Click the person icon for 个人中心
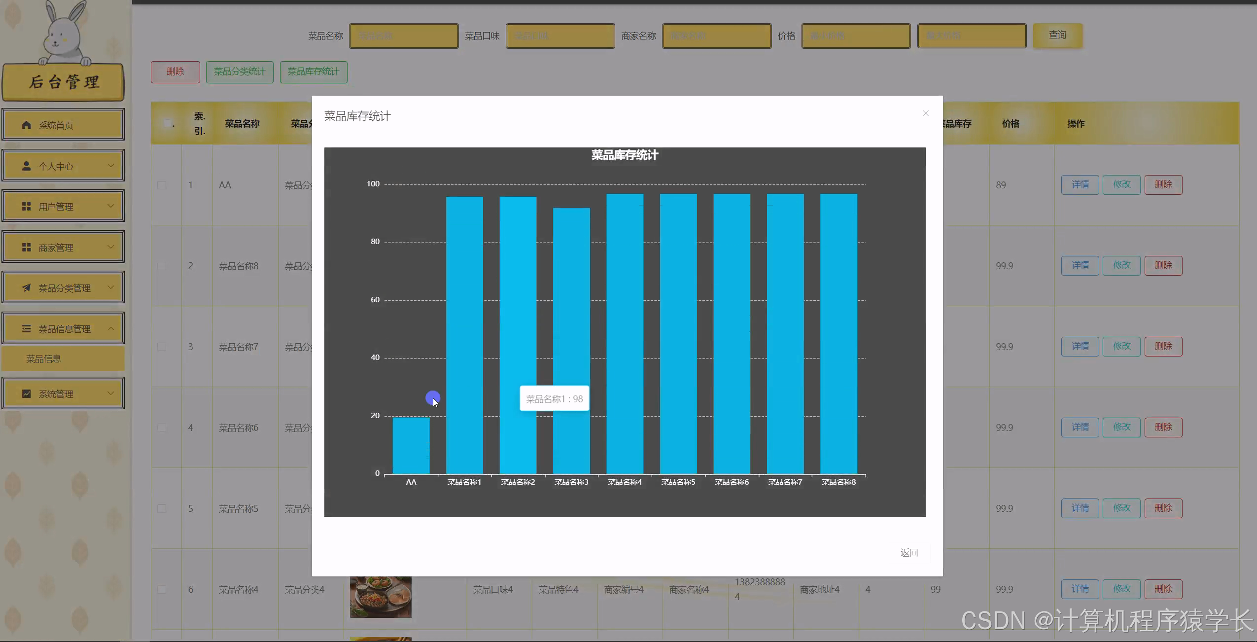 pyautogui.click(x=27, y=166)
